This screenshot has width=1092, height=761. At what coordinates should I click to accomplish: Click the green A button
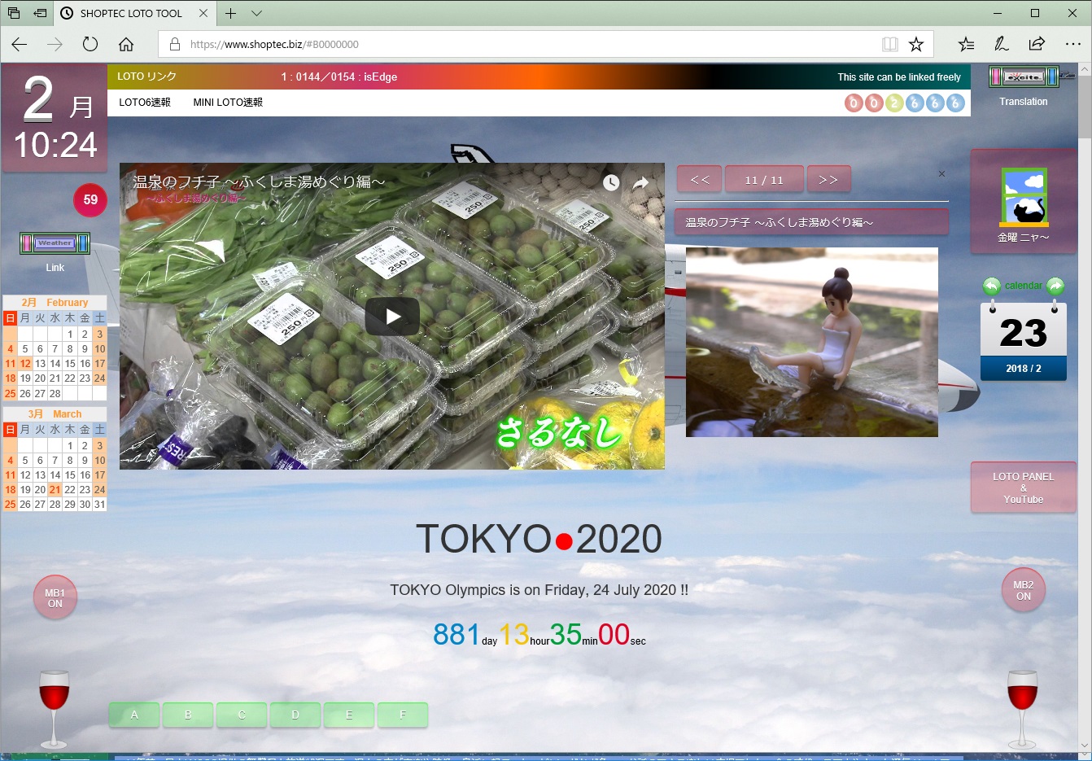pyautogui.click(x=134, y=715)
